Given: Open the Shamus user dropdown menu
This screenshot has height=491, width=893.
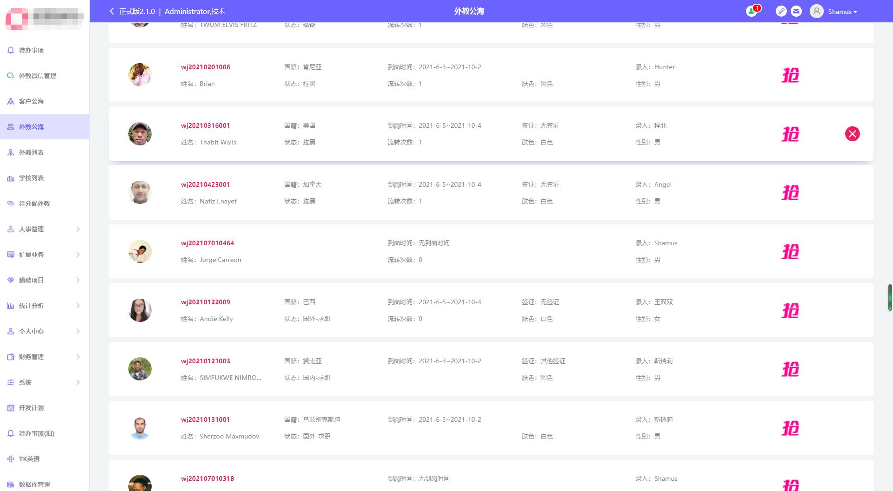Looking at the screenshot, I should coord(835,12).
